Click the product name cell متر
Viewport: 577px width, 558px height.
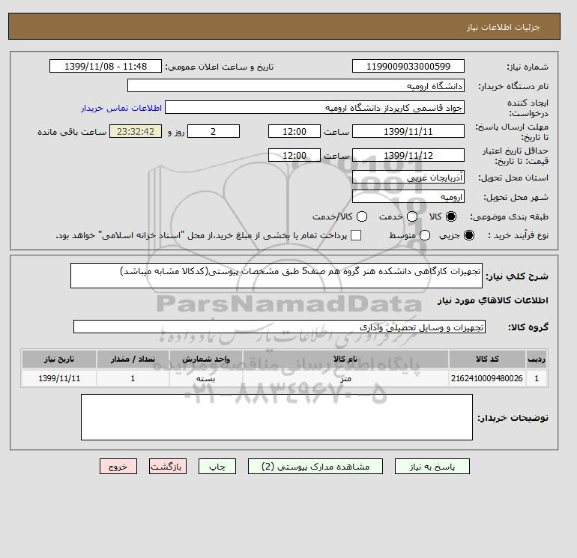tap(345, 378)
